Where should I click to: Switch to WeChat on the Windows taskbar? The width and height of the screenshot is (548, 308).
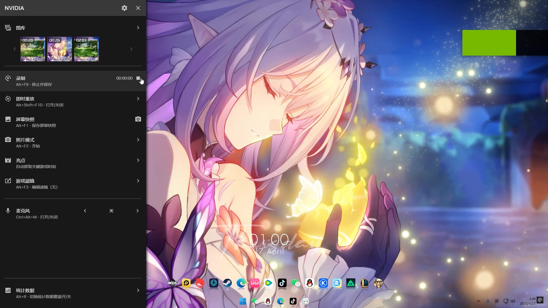pyautogui.click(x=255, y=301)
